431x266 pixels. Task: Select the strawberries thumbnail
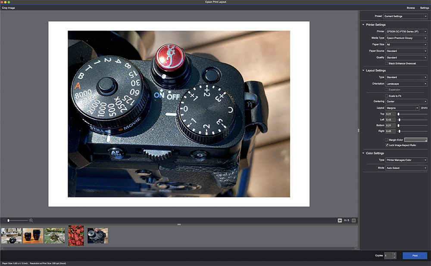[x=76, y=235]
